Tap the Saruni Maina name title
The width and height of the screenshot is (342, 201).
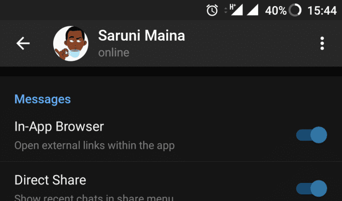click(142, 35)
